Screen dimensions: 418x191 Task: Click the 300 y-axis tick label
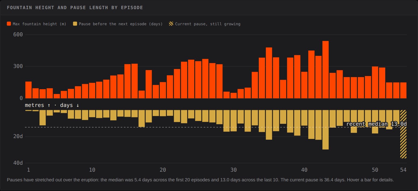click(18, 66)
